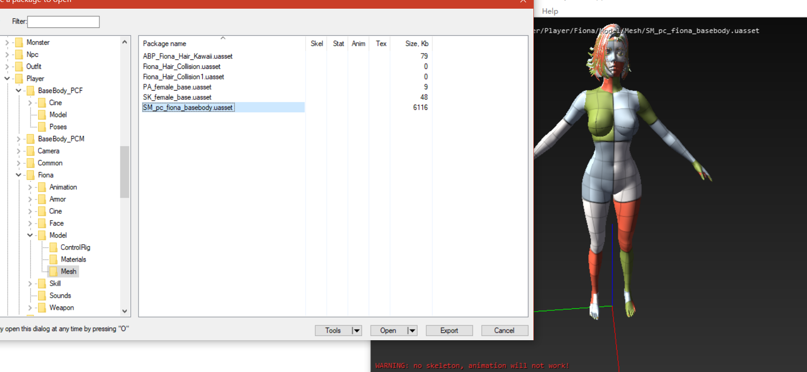Expand the Weapon tree node

[x=30, y=307]
